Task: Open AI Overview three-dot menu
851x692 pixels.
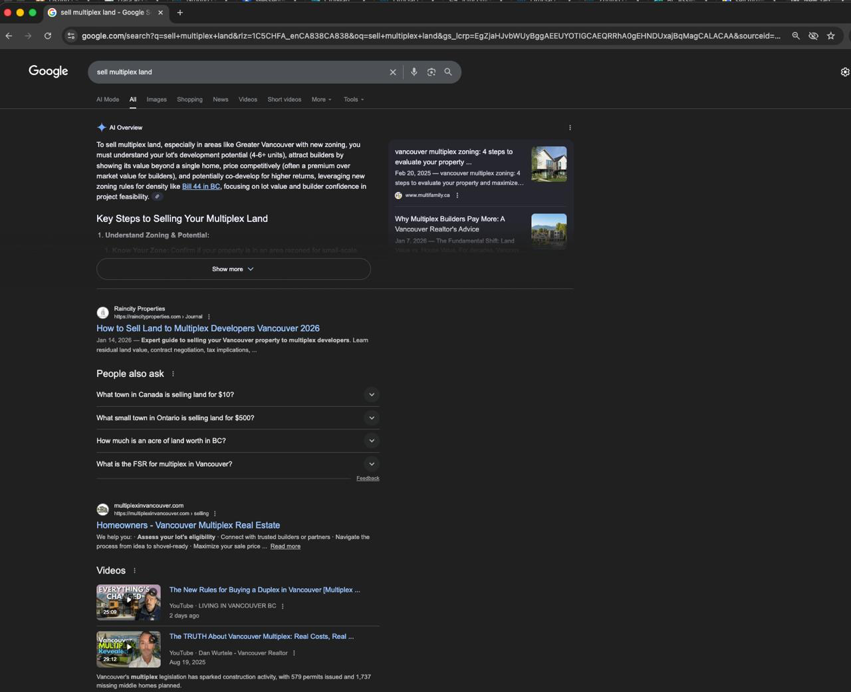Action: [570, 128]
